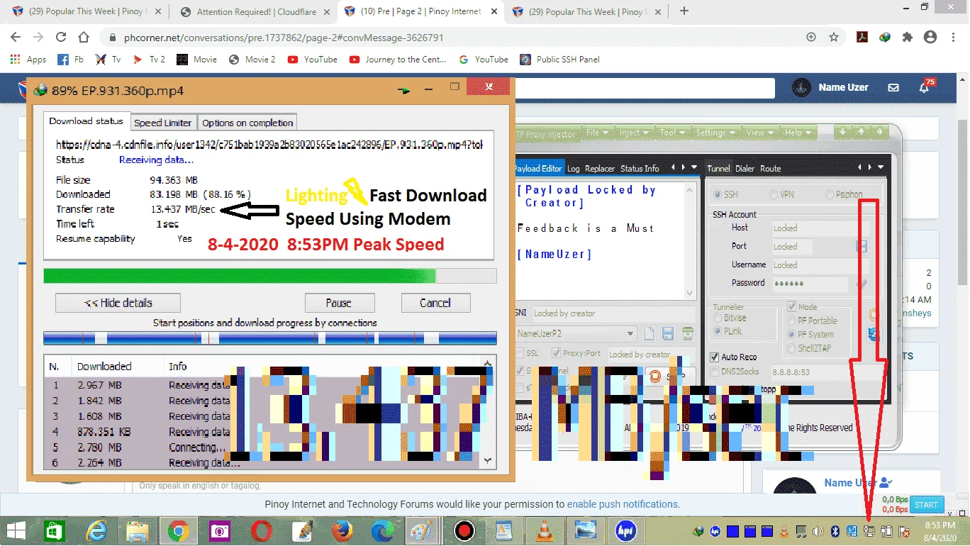Click the download URL text
Viewport: 970px width, 546px height.
[x=269, y=145]
